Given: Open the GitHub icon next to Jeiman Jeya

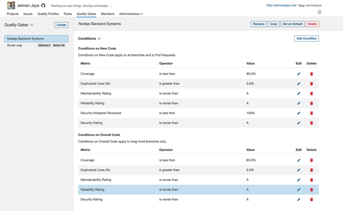Looking at the screenshot, I should point(43,5).
